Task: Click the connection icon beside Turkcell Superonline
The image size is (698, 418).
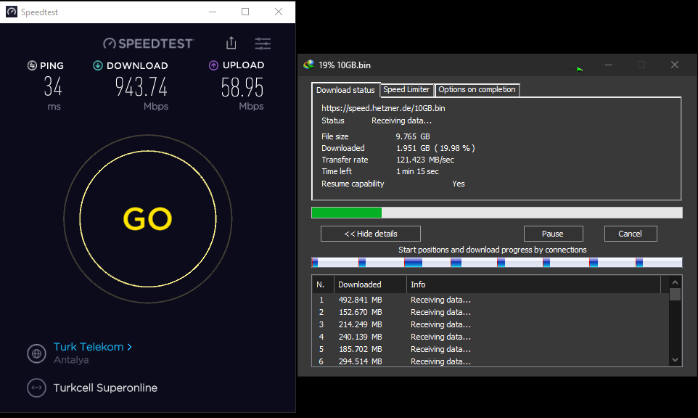Action: pos(36,388)
